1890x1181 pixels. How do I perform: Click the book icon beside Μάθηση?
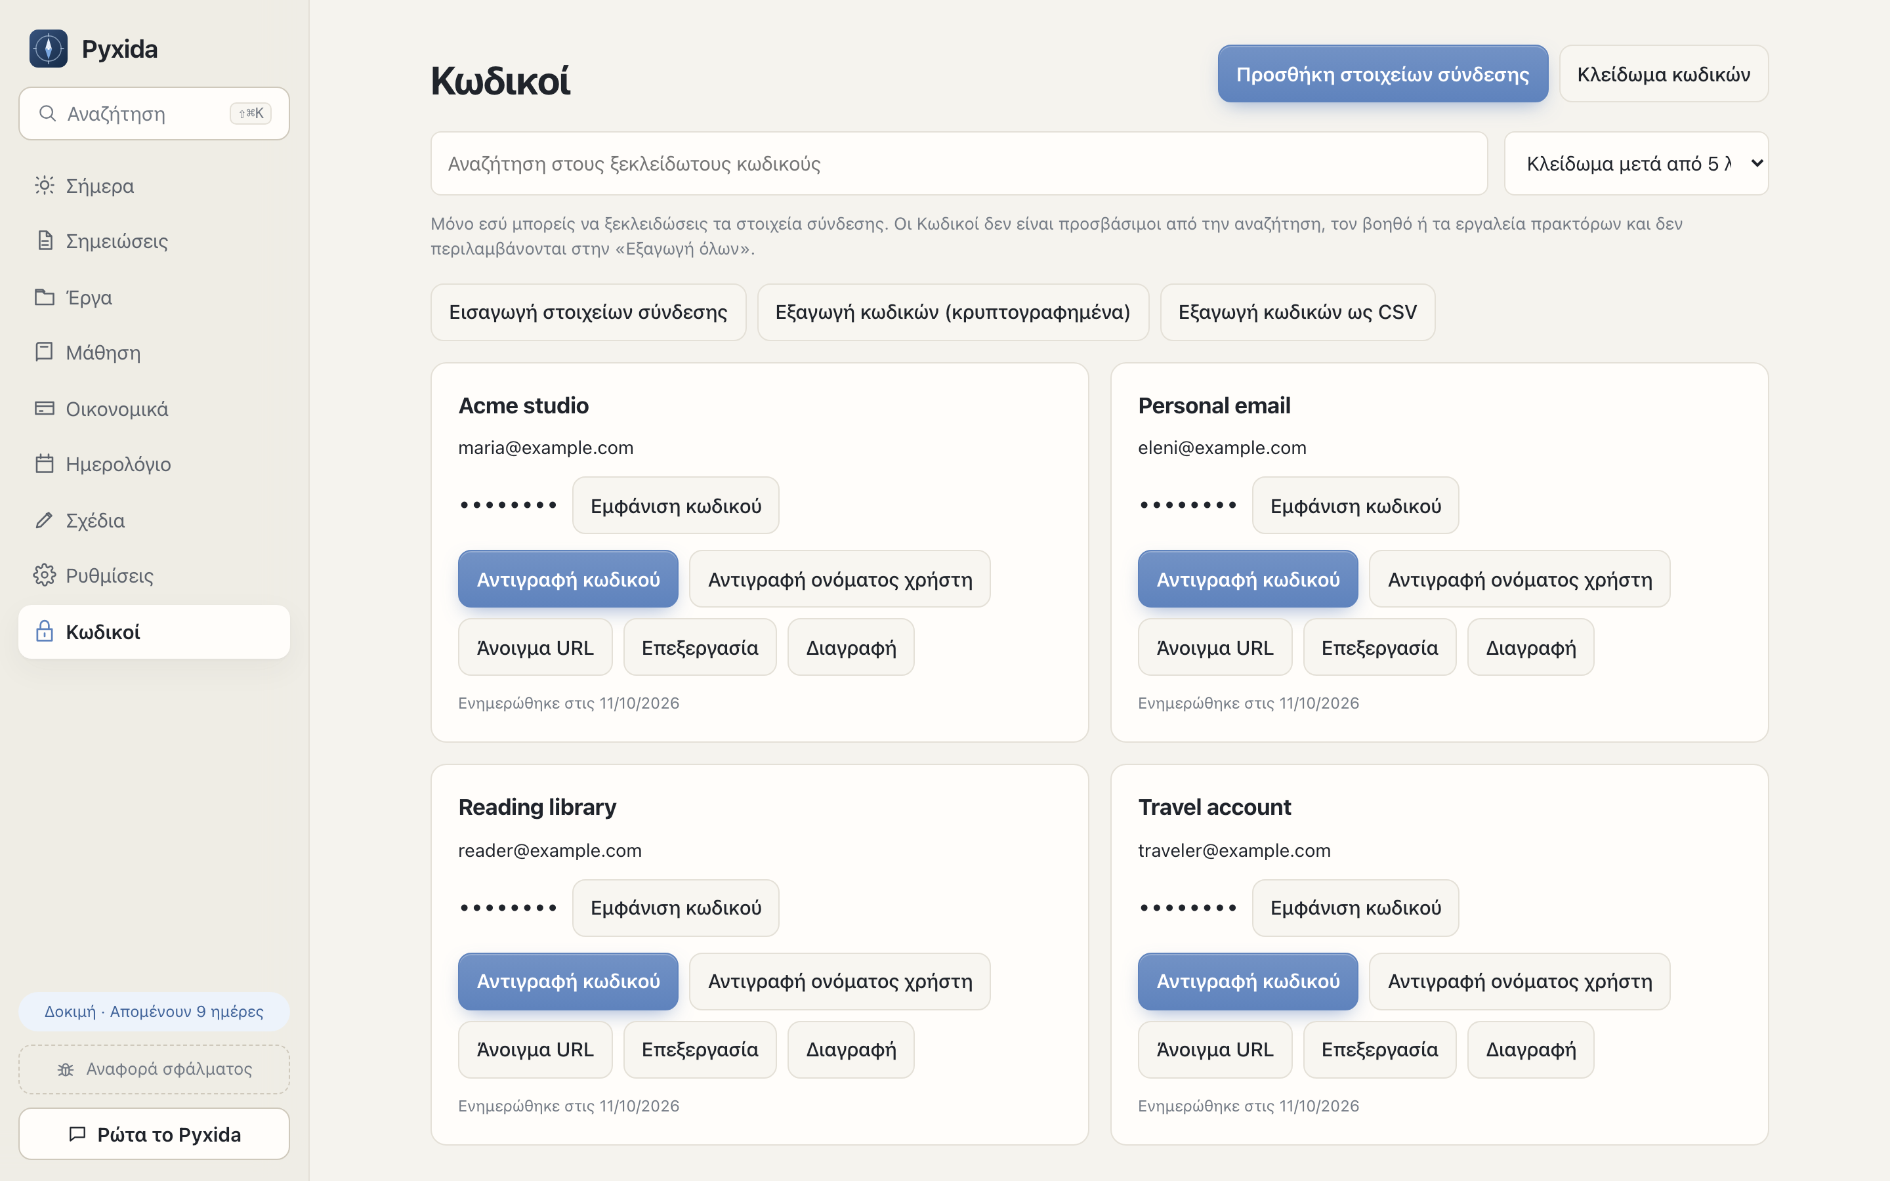(x=45, y=352)
